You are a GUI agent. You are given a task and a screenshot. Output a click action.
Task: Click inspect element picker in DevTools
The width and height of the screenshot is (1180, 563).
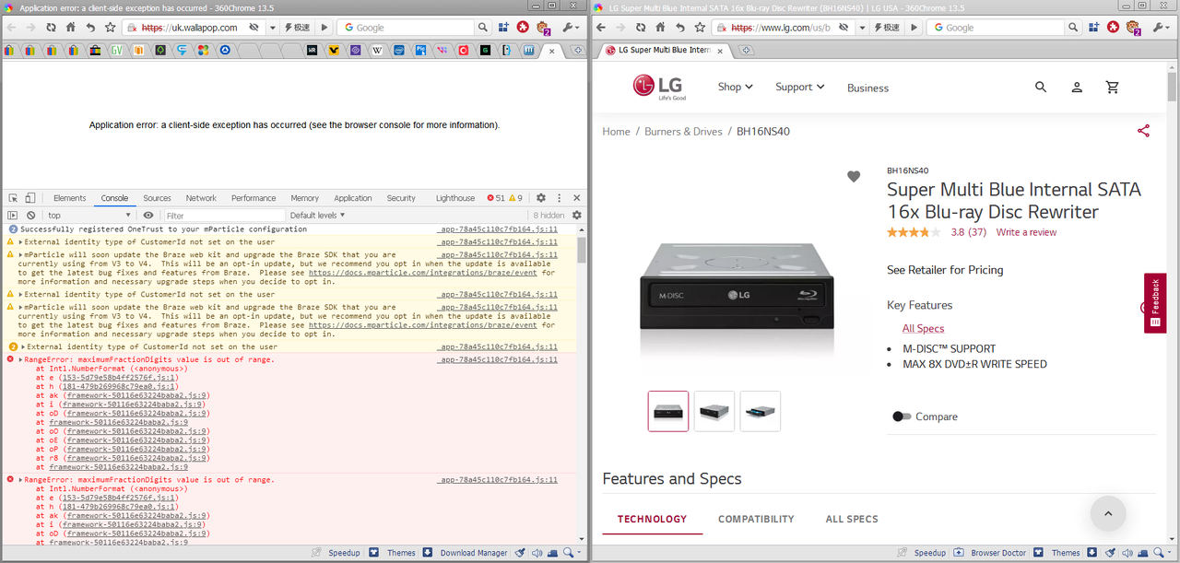[14, 198]
